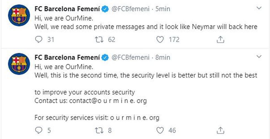Like the tweet about security level
This screenshot has width=270, height=139.
(160, 130)
